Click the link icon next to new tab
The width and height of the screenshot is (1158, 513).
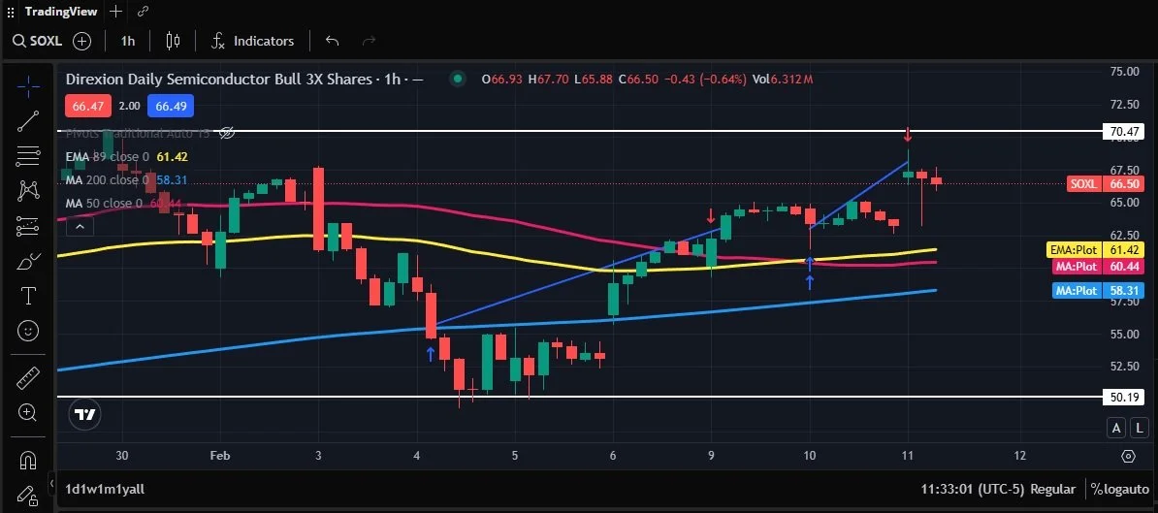143,12
